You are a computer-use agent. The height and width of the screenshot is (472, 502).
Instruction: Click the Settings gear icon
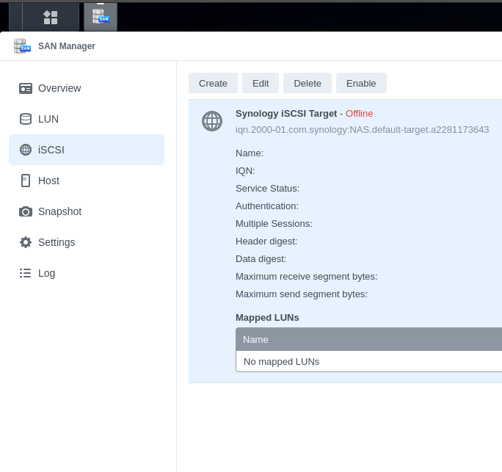(x=26, y=242)
